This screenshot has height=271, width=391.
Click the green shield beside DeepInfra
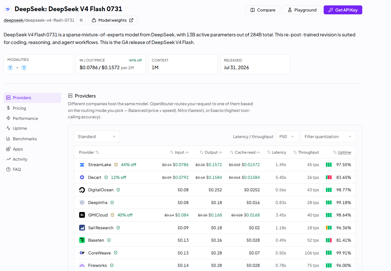point(112,202)
